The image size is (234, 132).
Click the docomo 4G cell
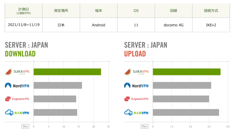[x=174, y=25]
